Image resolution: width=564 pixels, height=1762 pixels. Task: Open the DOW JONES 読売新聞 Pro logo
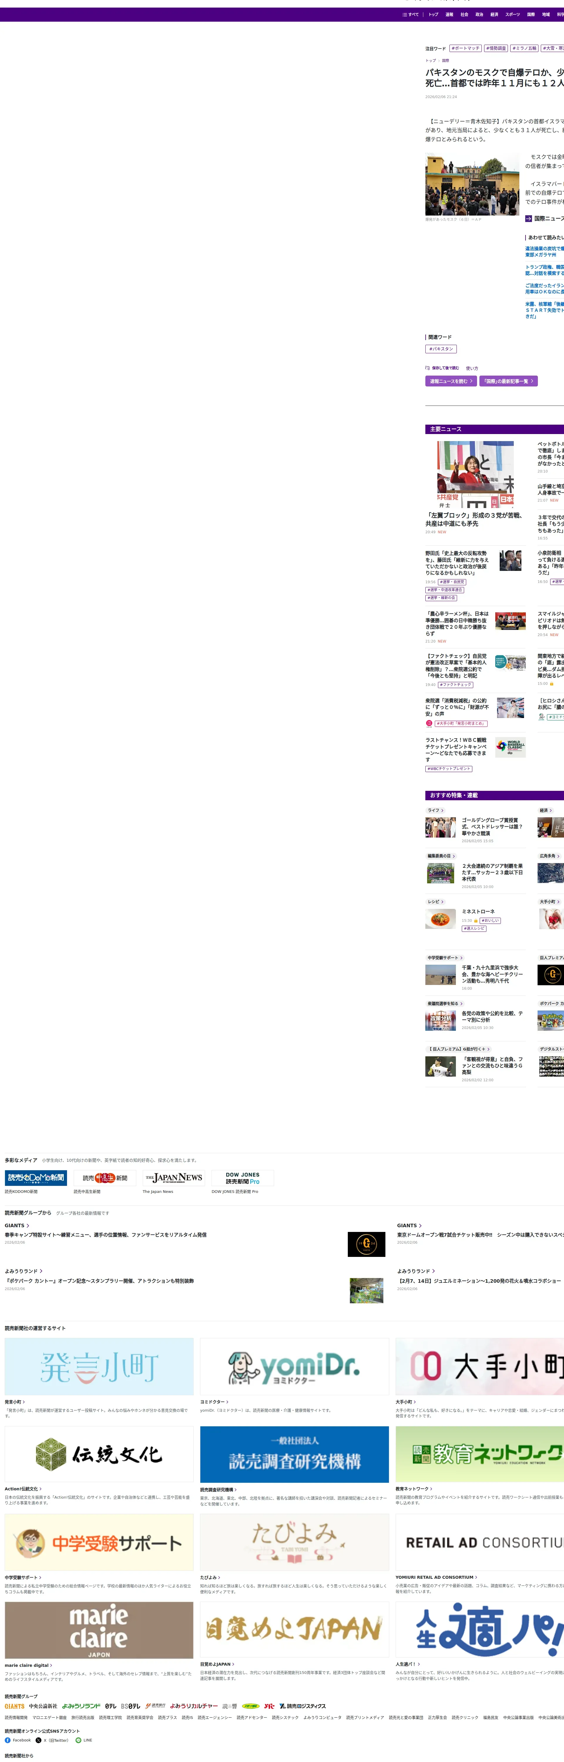pyautogui.click(x=243, y=1178)
